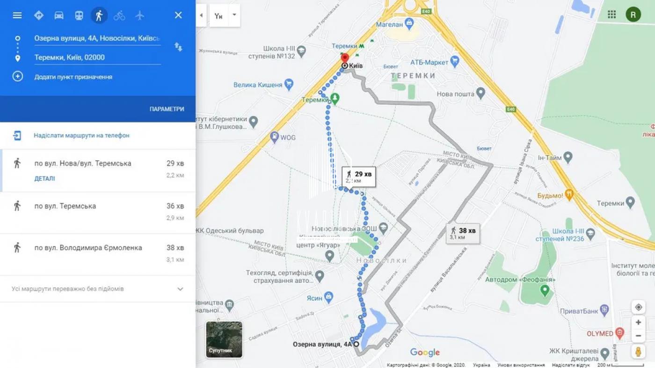Choose the best travel mode option
This screenshot has width=655, height=368.
pyautogui.click(x=39, y=15)
